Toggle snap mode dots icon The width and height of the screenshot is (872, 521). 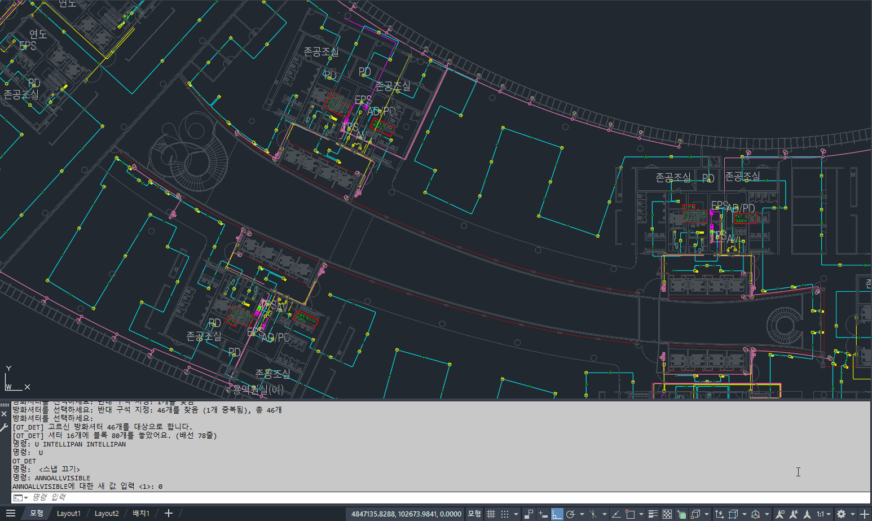click(505, 514)
